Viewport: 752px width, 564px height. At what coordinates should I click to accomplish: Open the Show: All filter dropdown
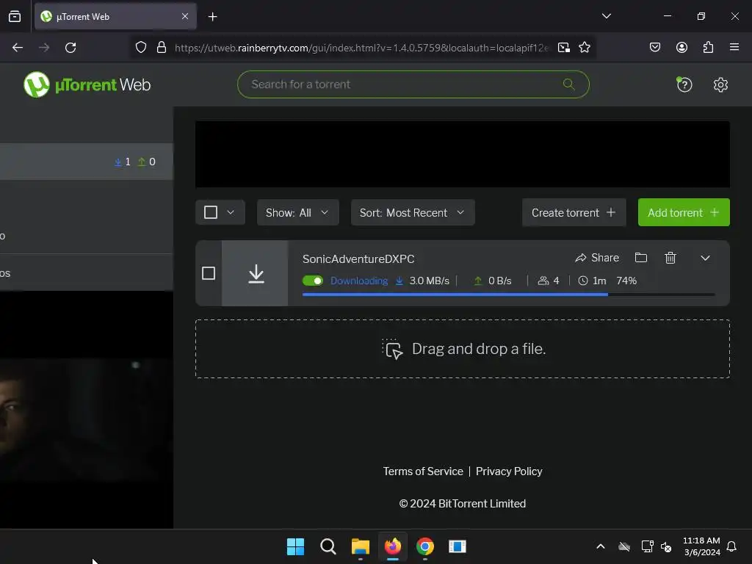pyautogui.click(x=297, y=212)
